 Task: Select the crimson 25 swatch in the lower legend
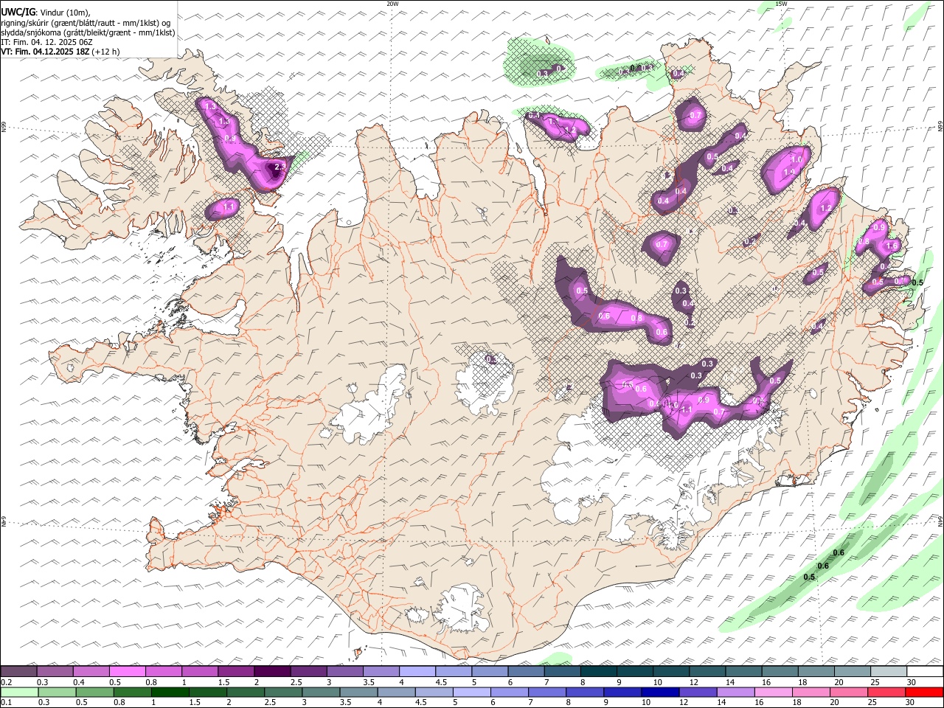pos(886,692)
